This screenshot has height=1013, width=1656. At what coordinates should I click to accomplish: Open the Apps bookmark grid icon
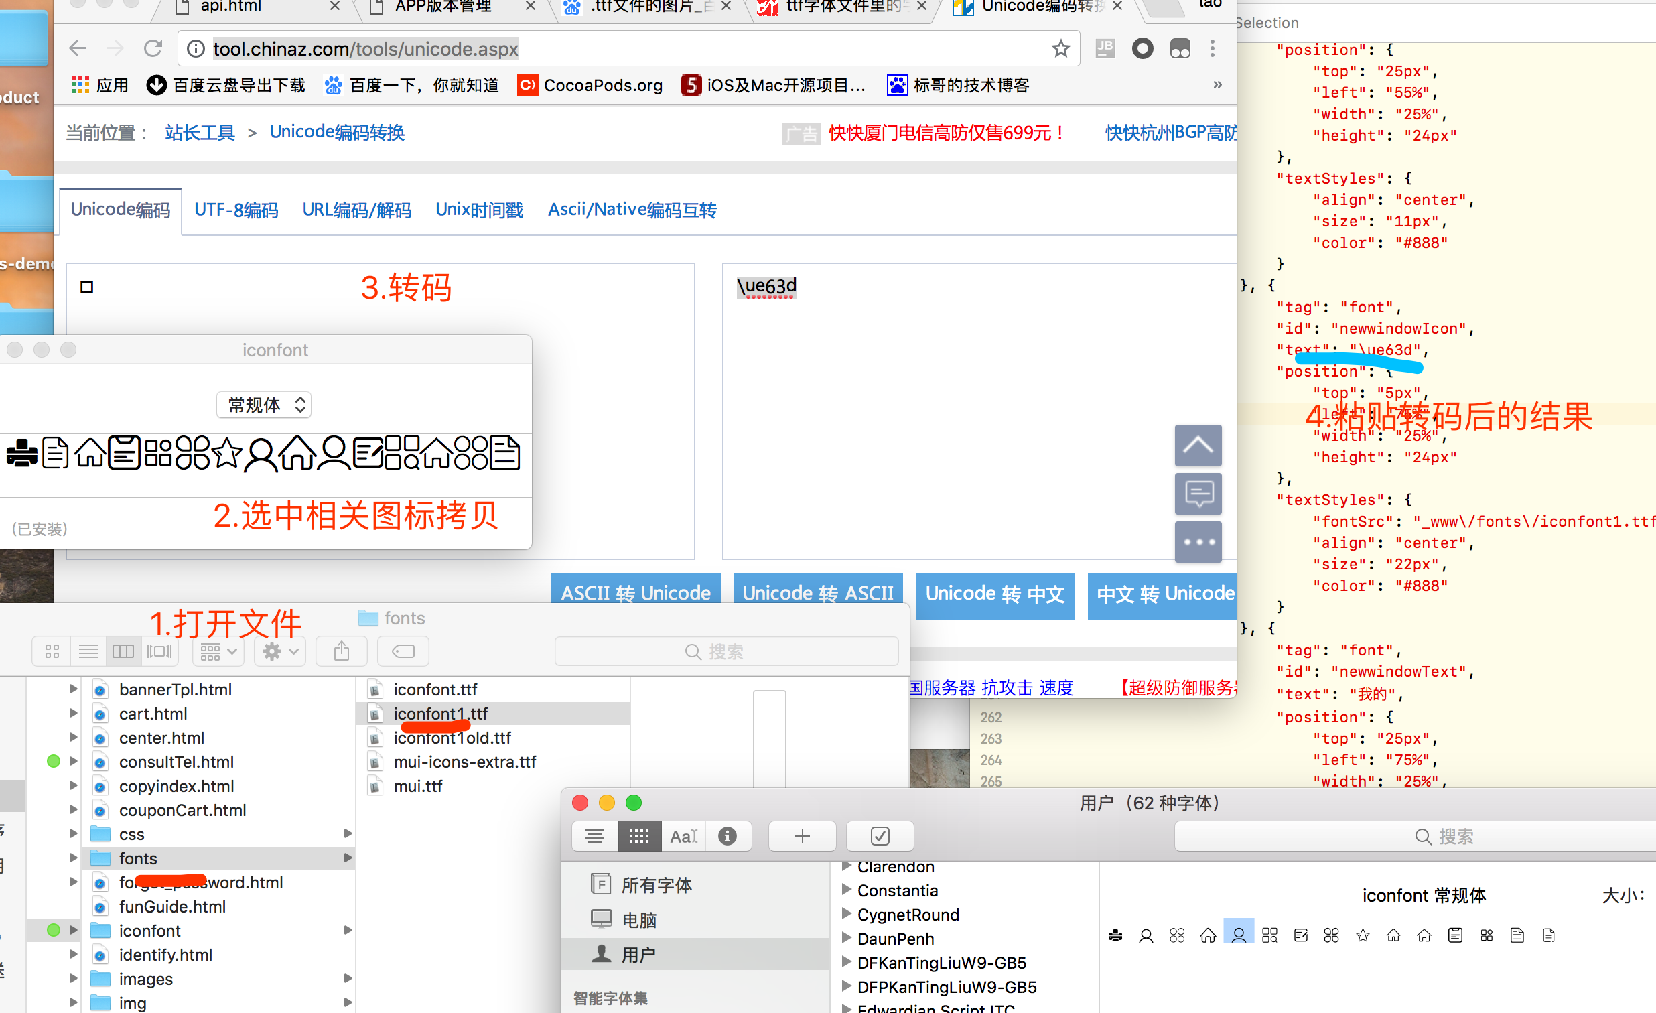(80, 85)
